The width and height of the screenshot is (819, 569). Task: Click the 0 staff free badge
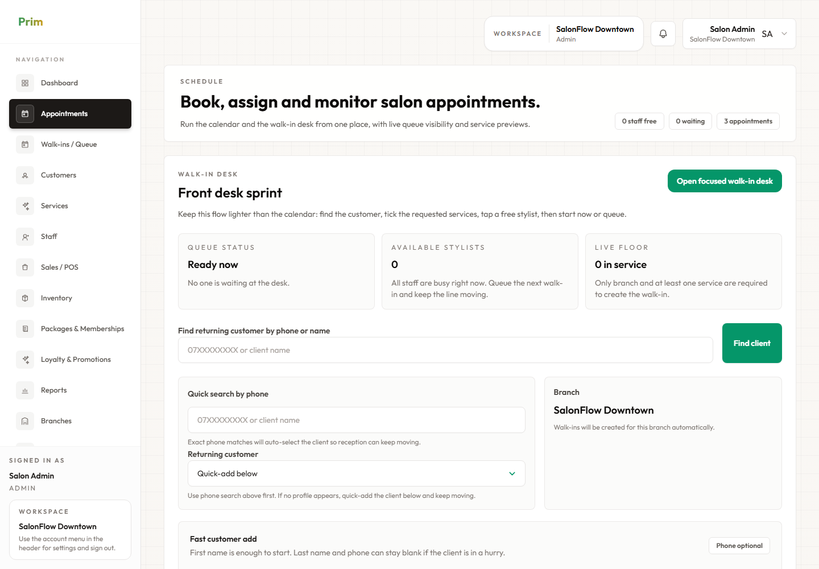click(639, 121)
